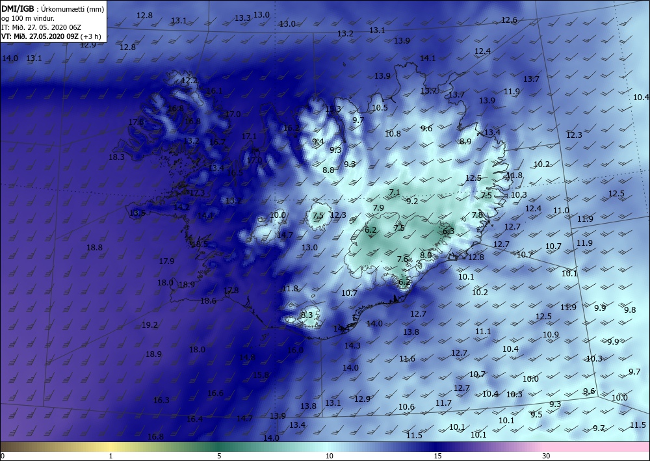Click the 8.3 value on the southern glacier

pyautogui.click(x=307, y=315)
